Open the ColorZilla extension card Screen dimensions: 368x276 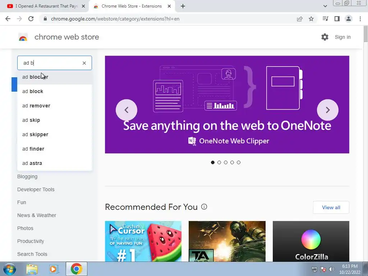(x=311, y=241)
